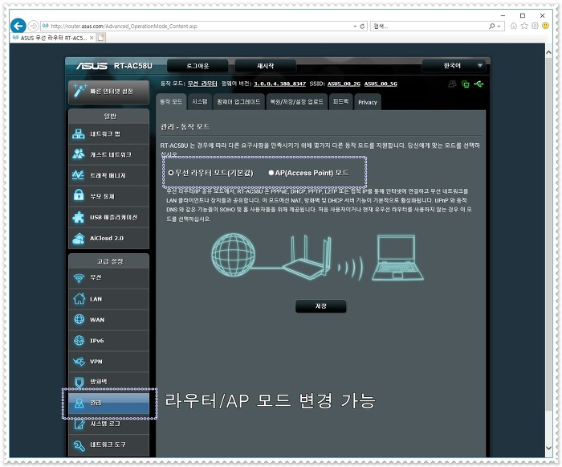Click the Quick Internet Setup wand icon
The width and height of the screenshot is (562, 467).
[x=79, y=91]
